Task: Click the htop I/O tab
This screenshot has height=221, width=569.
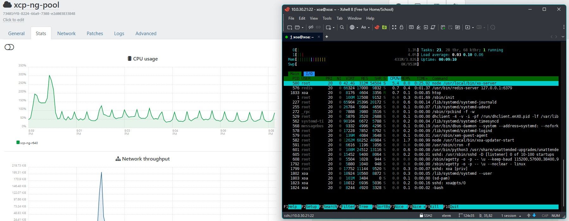Action: pyautogui.click(x=309, y=74)
